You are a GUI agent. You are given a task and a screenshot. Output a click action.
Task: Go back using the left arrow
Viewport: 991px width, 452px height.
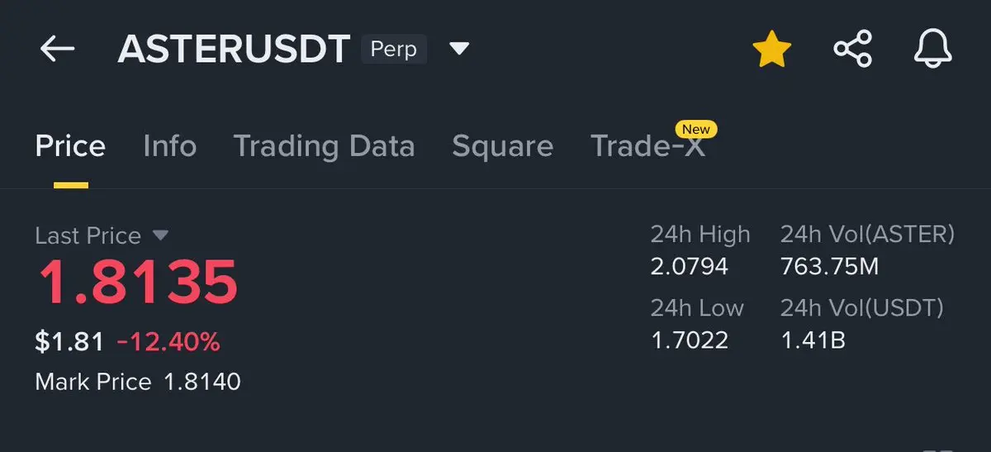pyautogui.click(x=57, y=50)
